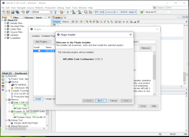189x137 pixels.
Task: Open the Debug Project dropdown arrow
Action: (x=93, y=12)
